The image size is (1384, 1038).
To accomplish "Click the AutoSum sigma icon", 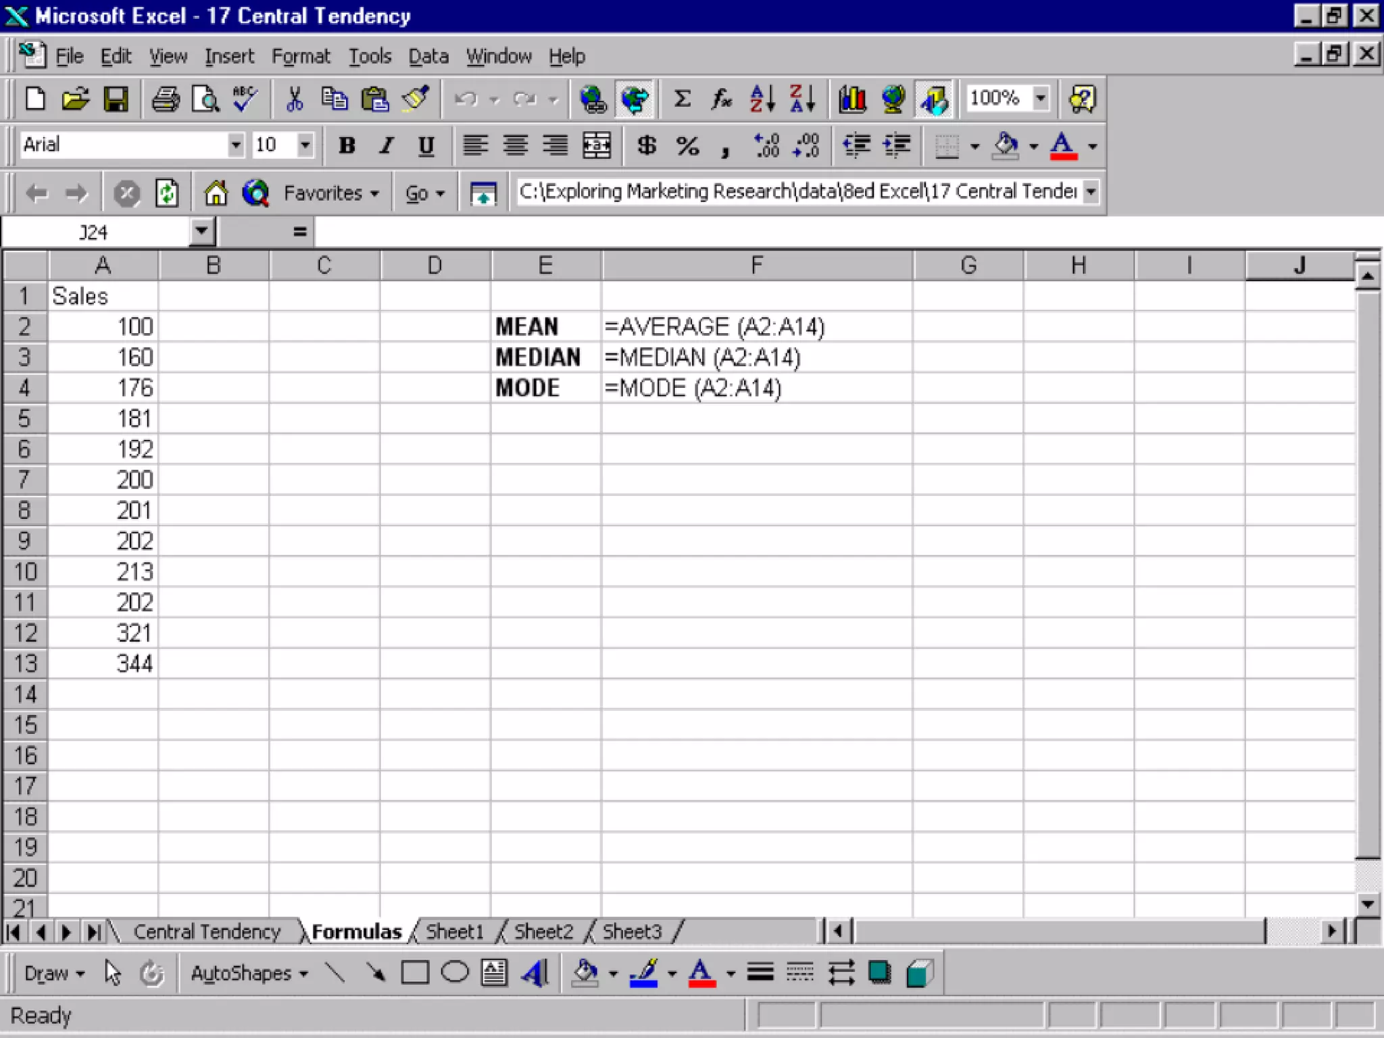I will tap(682, 99).
